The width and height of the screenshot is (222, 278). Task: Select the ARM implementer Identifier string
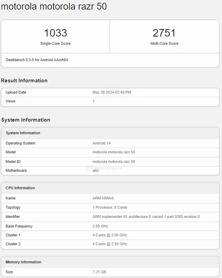coord(146,217)
